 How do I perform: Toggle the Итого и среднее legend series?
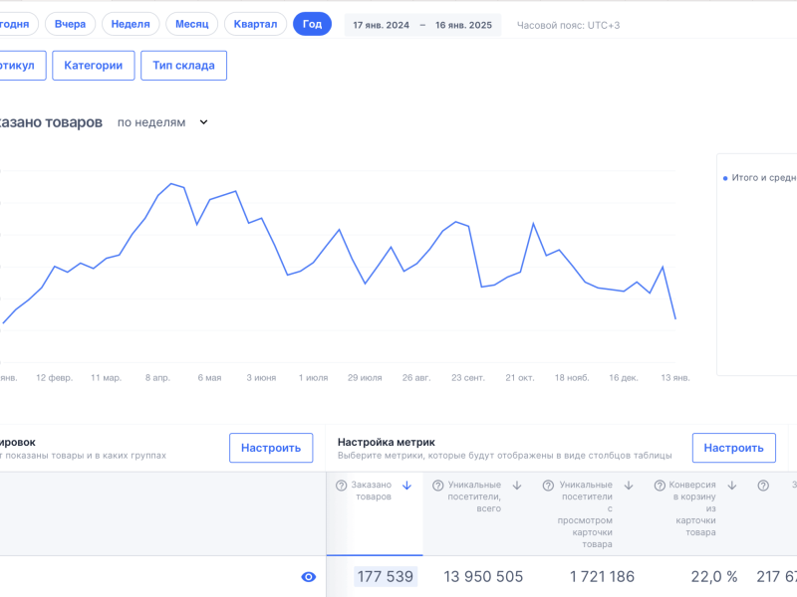pyautogui.click(x=759, y=178)
